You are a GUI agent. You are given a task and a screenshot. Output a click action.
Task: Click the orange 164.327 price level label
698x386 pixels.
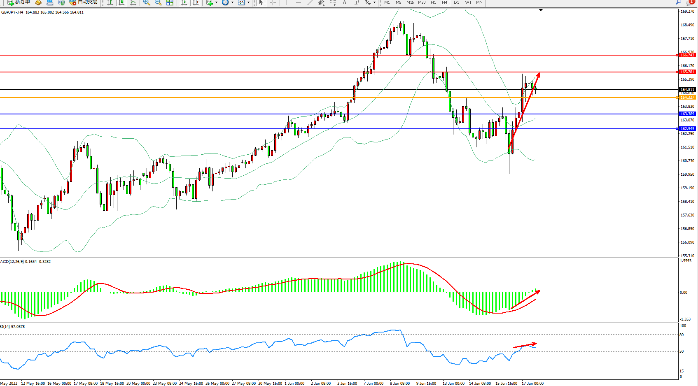point(687,98)
